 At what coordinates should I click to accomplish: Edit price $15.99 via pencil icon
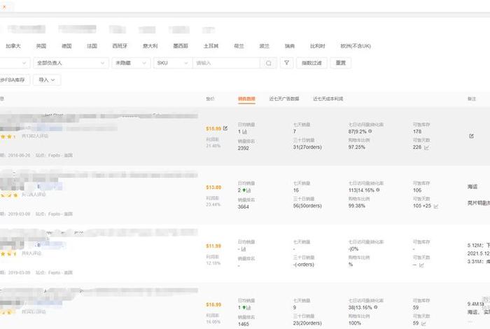point(225,128)
